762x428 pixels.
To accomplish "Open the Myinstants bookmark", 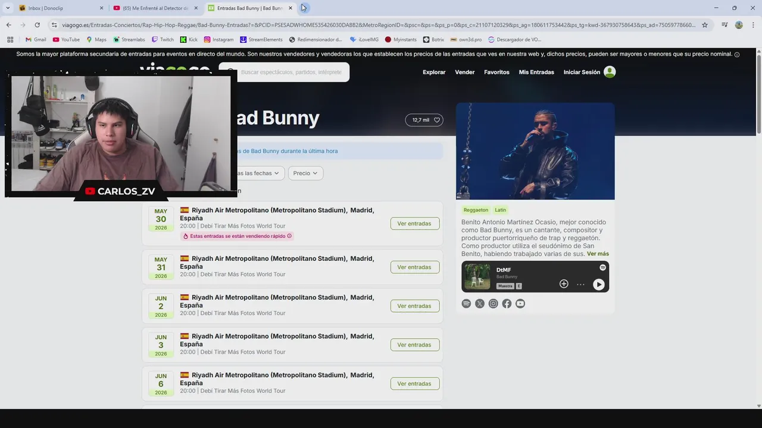I will click(x=401, y=40).
